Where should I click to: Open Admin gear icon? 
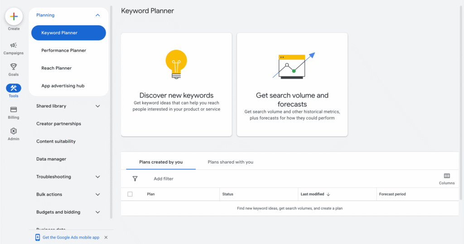coord(14,131)
